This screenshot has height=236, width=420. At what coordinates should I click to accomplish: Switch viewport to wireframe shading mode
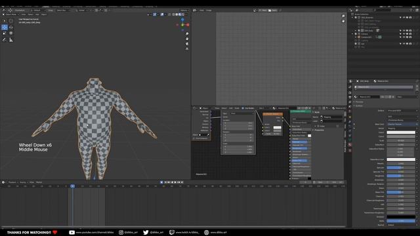point(173,14)
